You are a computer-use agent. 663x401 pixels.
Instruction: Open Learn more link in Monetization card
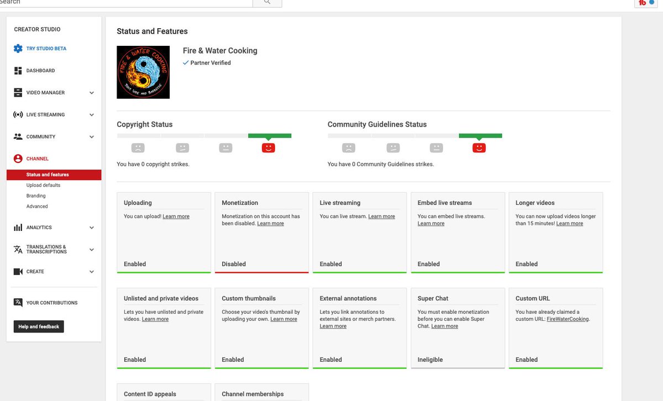pos(271,224)
